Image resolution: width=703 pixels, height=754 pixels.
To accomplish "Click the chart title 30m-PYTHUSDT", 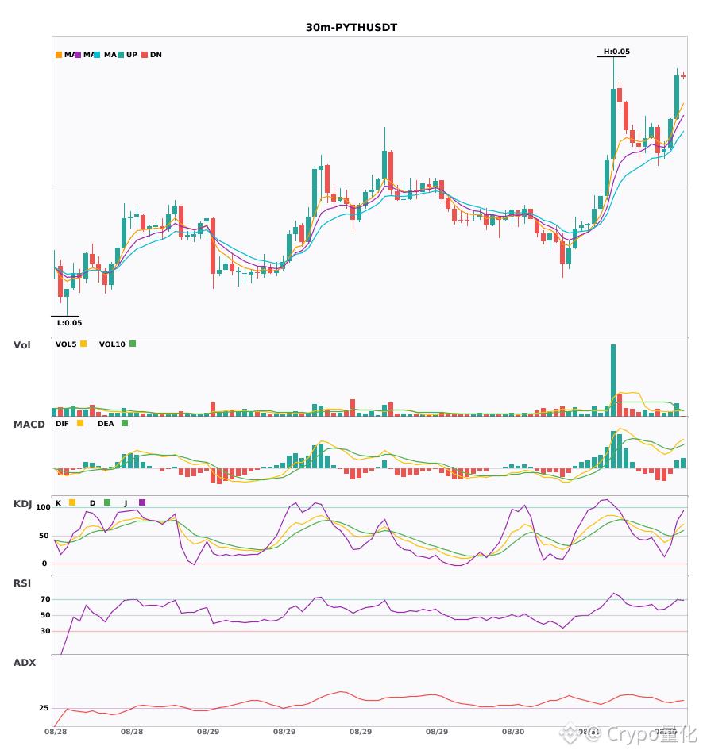I will click(352, 28).
